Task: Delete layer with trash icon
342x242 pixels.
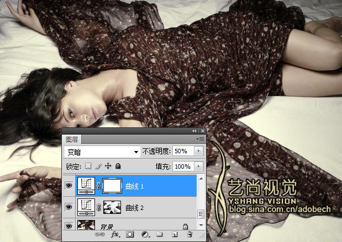Action: (x=190, y=234)
